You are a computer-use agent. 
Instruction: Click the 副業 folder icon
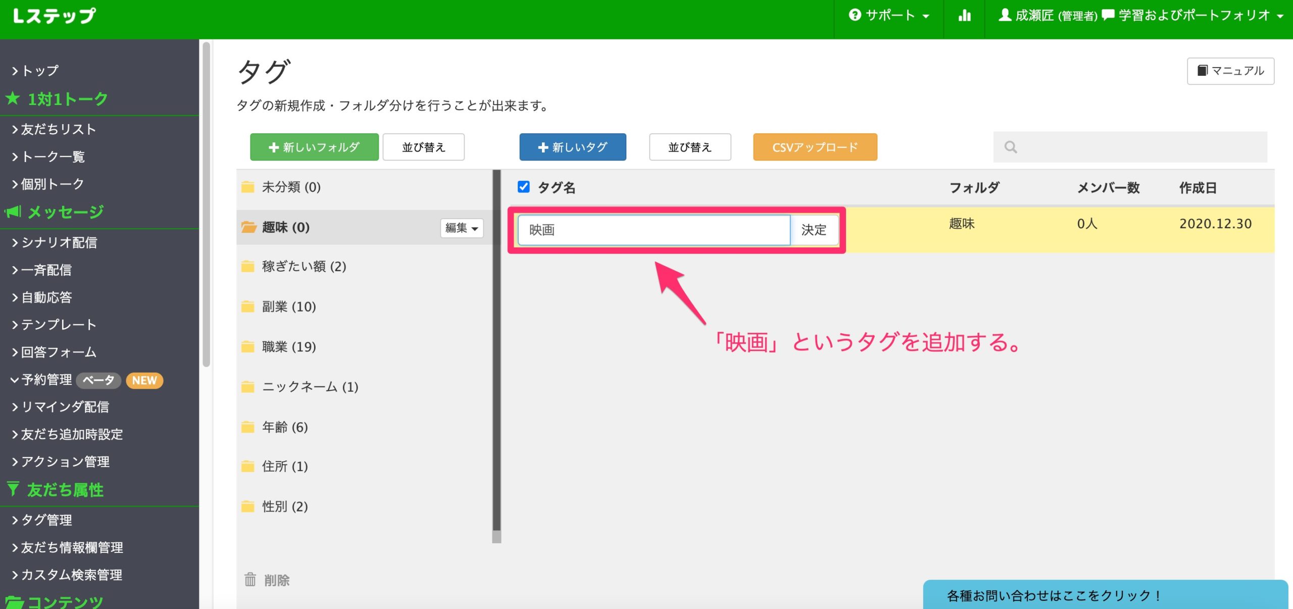pos(247,307)
